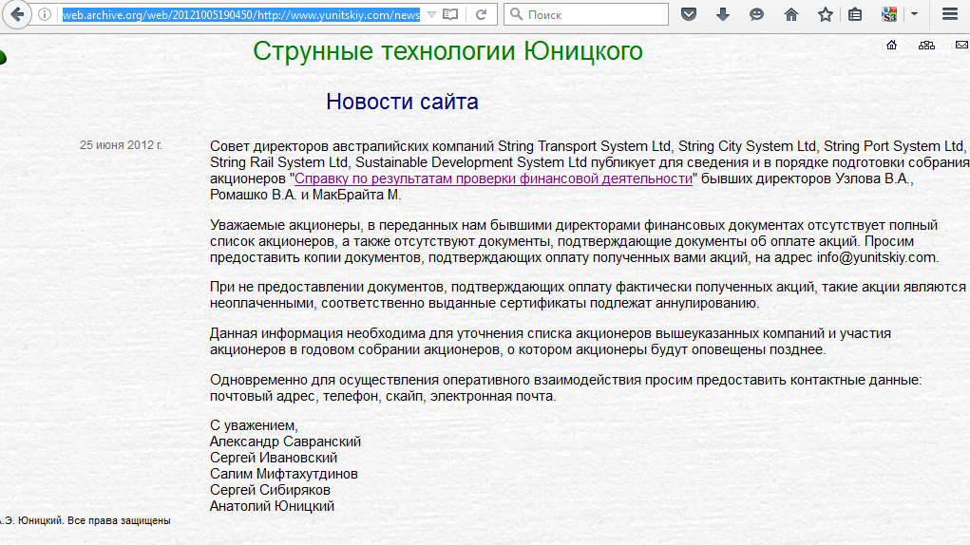Toggle Reader View in address bar
This screenshot has width=970, height=545.
[x=451, y=15]
